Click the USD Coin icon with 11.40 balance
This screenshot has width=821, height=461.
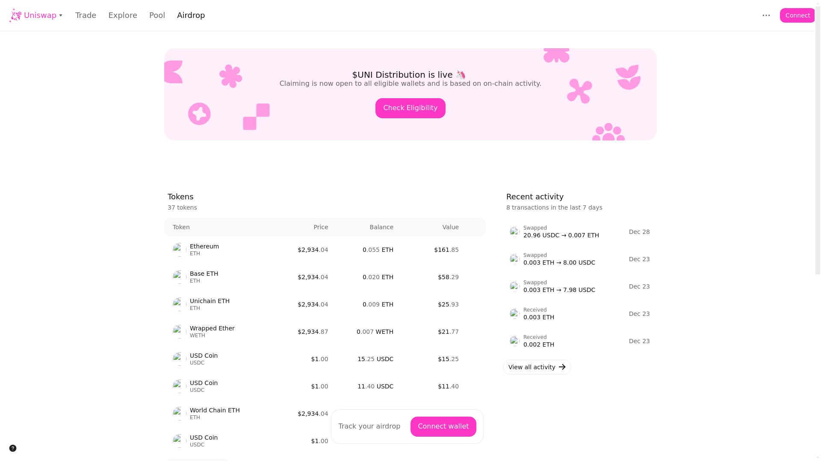click(180, 386)
